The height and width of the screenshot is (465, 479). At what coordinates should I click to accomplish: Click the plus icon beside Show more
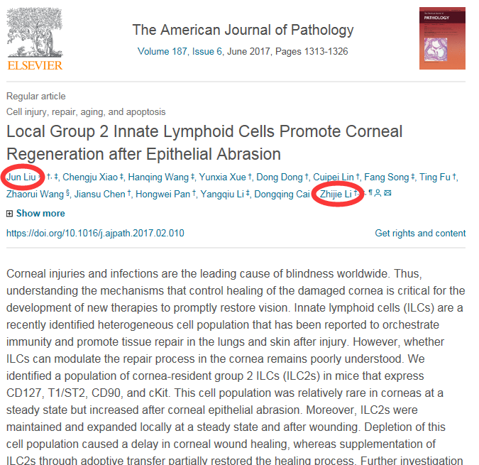point(9,214)
